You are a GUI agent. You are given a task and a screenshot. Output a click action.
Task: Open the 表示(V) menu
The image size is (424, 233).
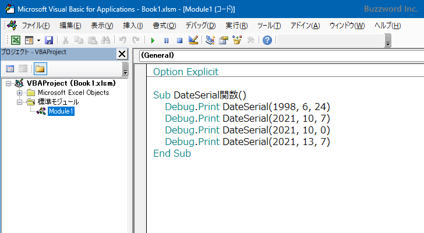click(102, 26)
